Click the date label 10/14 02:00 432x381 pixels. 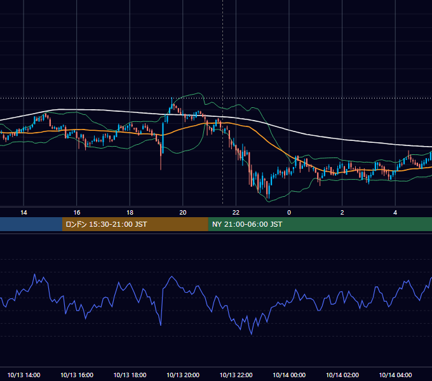point(342,375)
